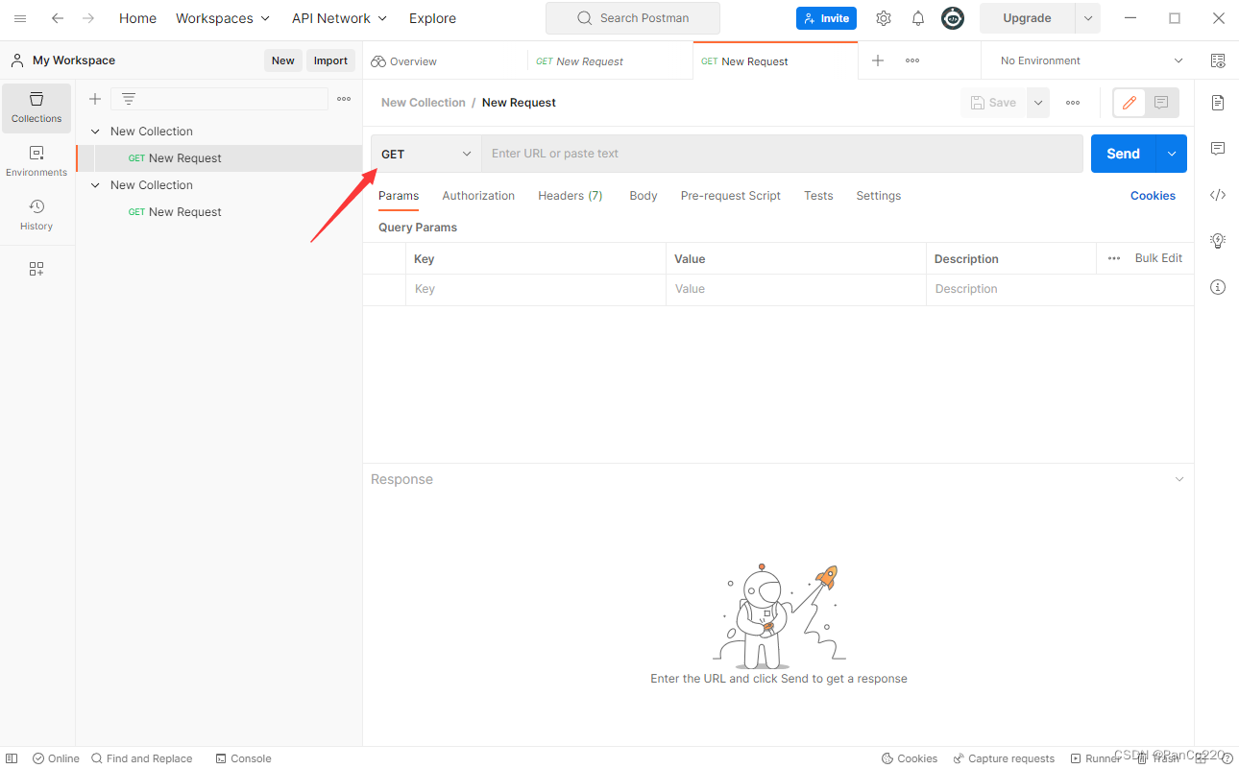The image size is (1239, 769).
Task: Open the notifications bell
Action: (x=918, y=18)
